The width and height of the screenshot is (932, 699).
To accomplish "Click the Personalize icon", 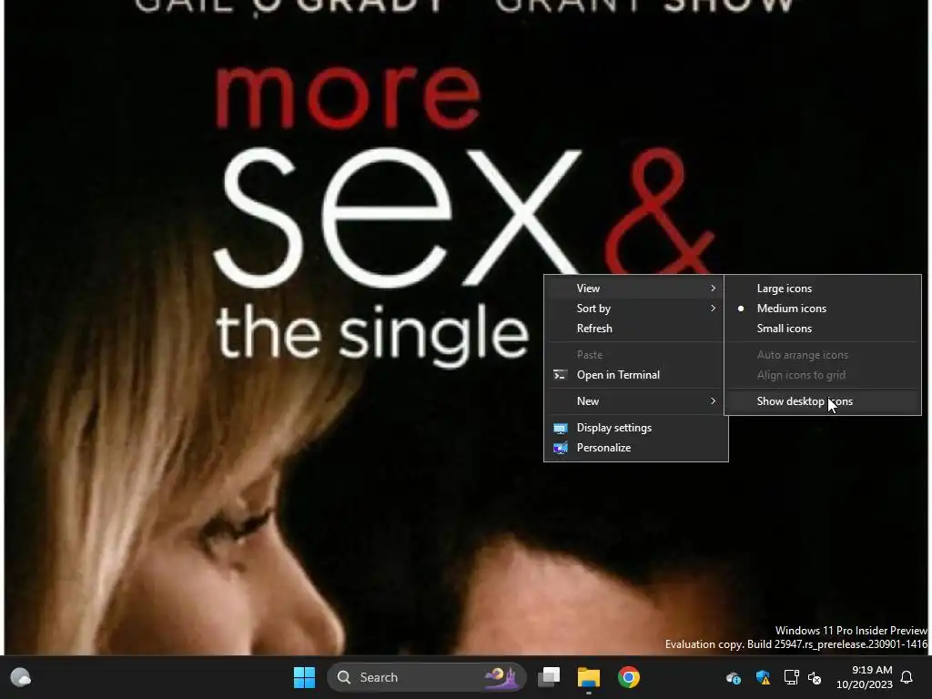I will tap(560, 448).
